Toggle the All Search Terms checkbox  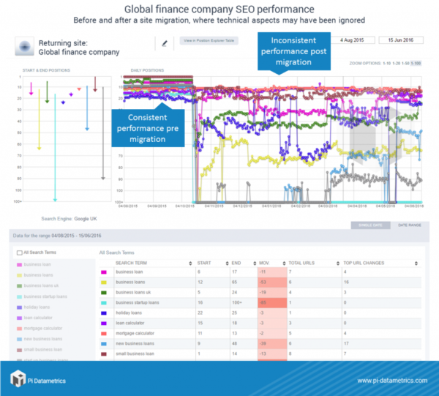[18, 253]
